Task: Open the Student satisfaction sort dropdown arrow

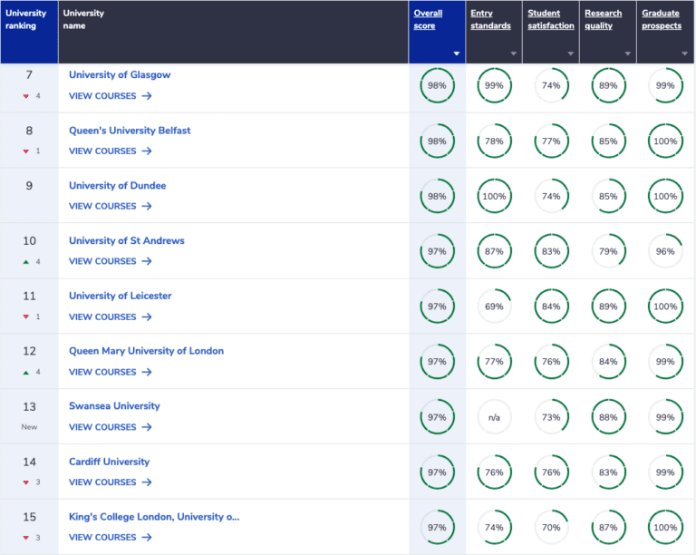Action: pos(571,54)
